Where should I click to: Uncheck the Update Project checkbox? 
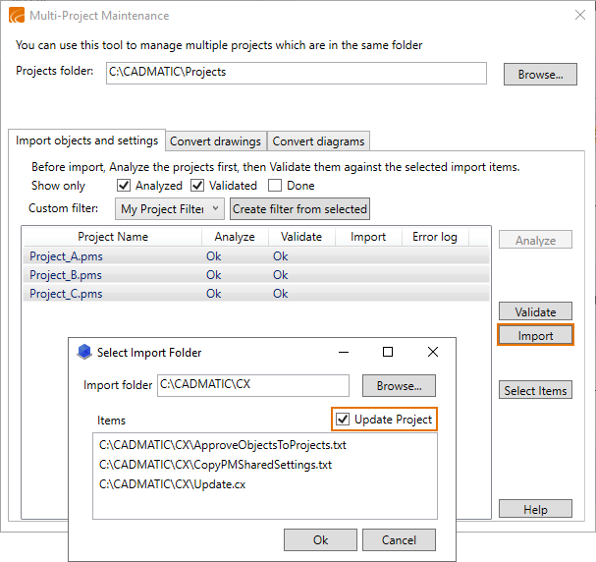pos(342,420)
